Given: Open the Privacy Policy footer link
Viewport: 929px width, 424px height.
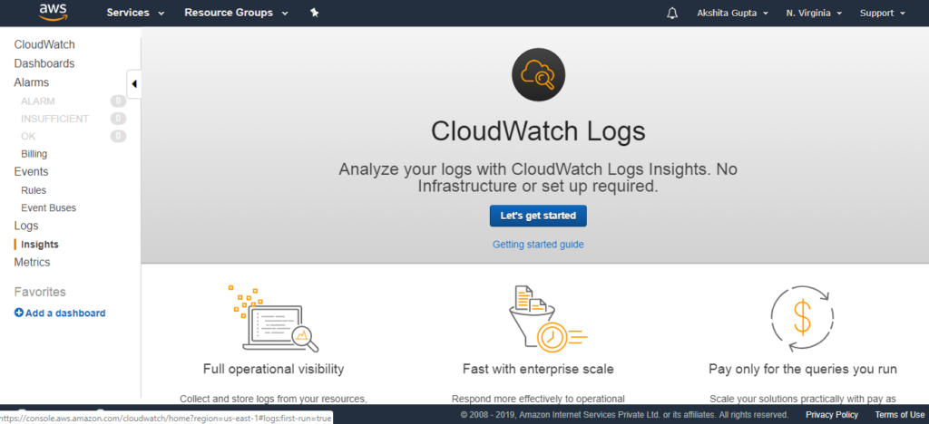Looking at the screenshot, I should tap(832, 415).
